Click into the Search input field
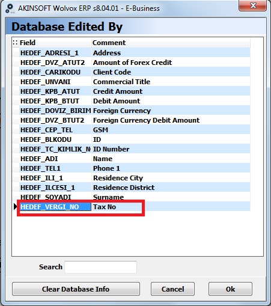Screen dimensions: 271x306 coord(101,267)
